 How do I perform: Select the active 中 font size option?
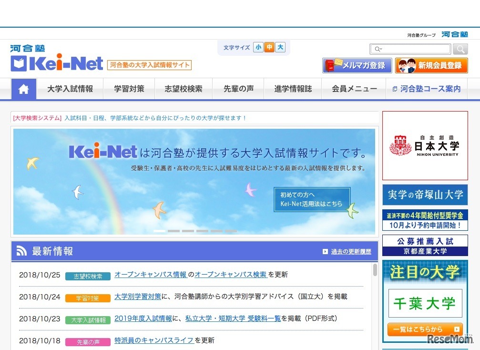coord(269,47)
